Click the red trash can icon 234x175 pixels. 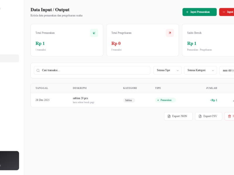tap(230, 116)
